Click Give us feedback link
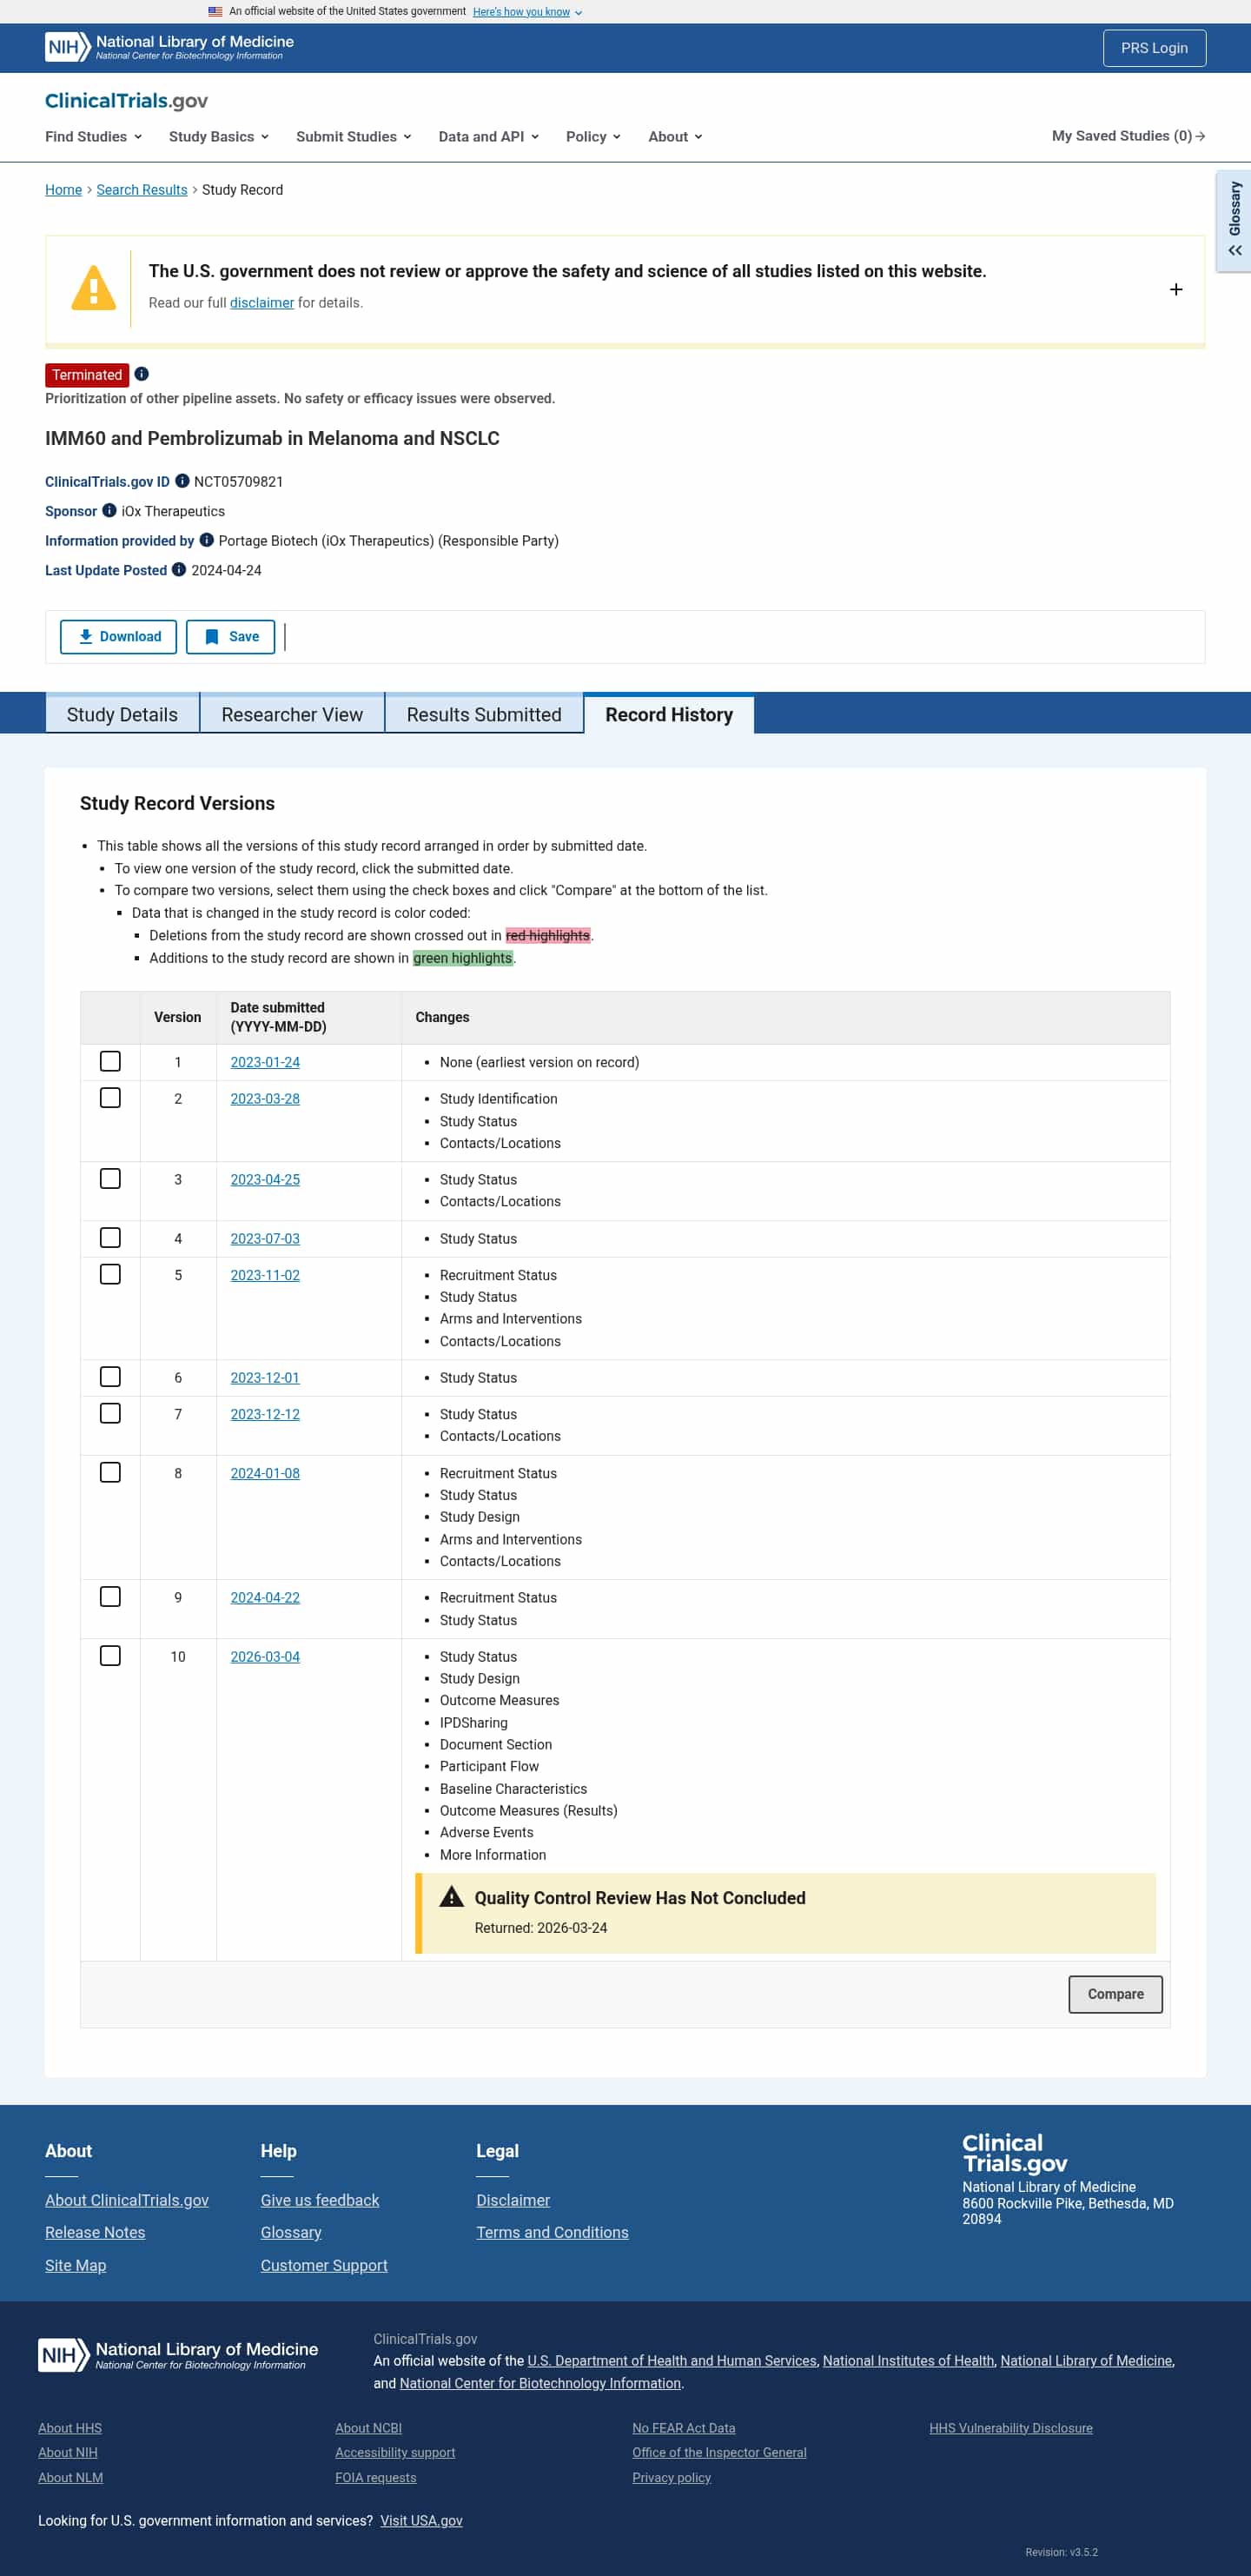1251x2576 pixels. (x=320, y=2200)
